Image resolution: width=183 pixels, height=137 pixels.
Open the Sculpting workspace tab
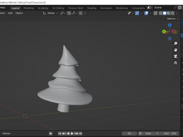point(43,8)
